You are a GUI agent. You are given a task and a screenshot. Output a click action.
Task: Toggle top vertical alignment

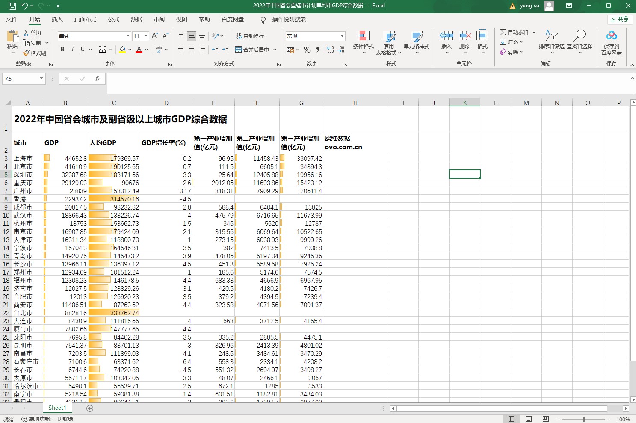tap(181, 36)
